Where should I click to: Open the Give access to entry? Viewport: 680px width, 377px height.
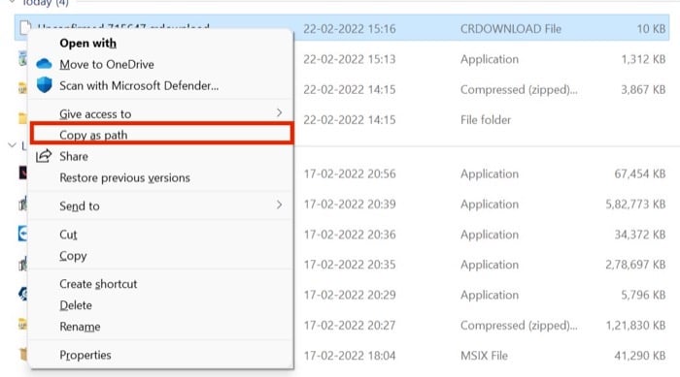[x=95, y=113]
